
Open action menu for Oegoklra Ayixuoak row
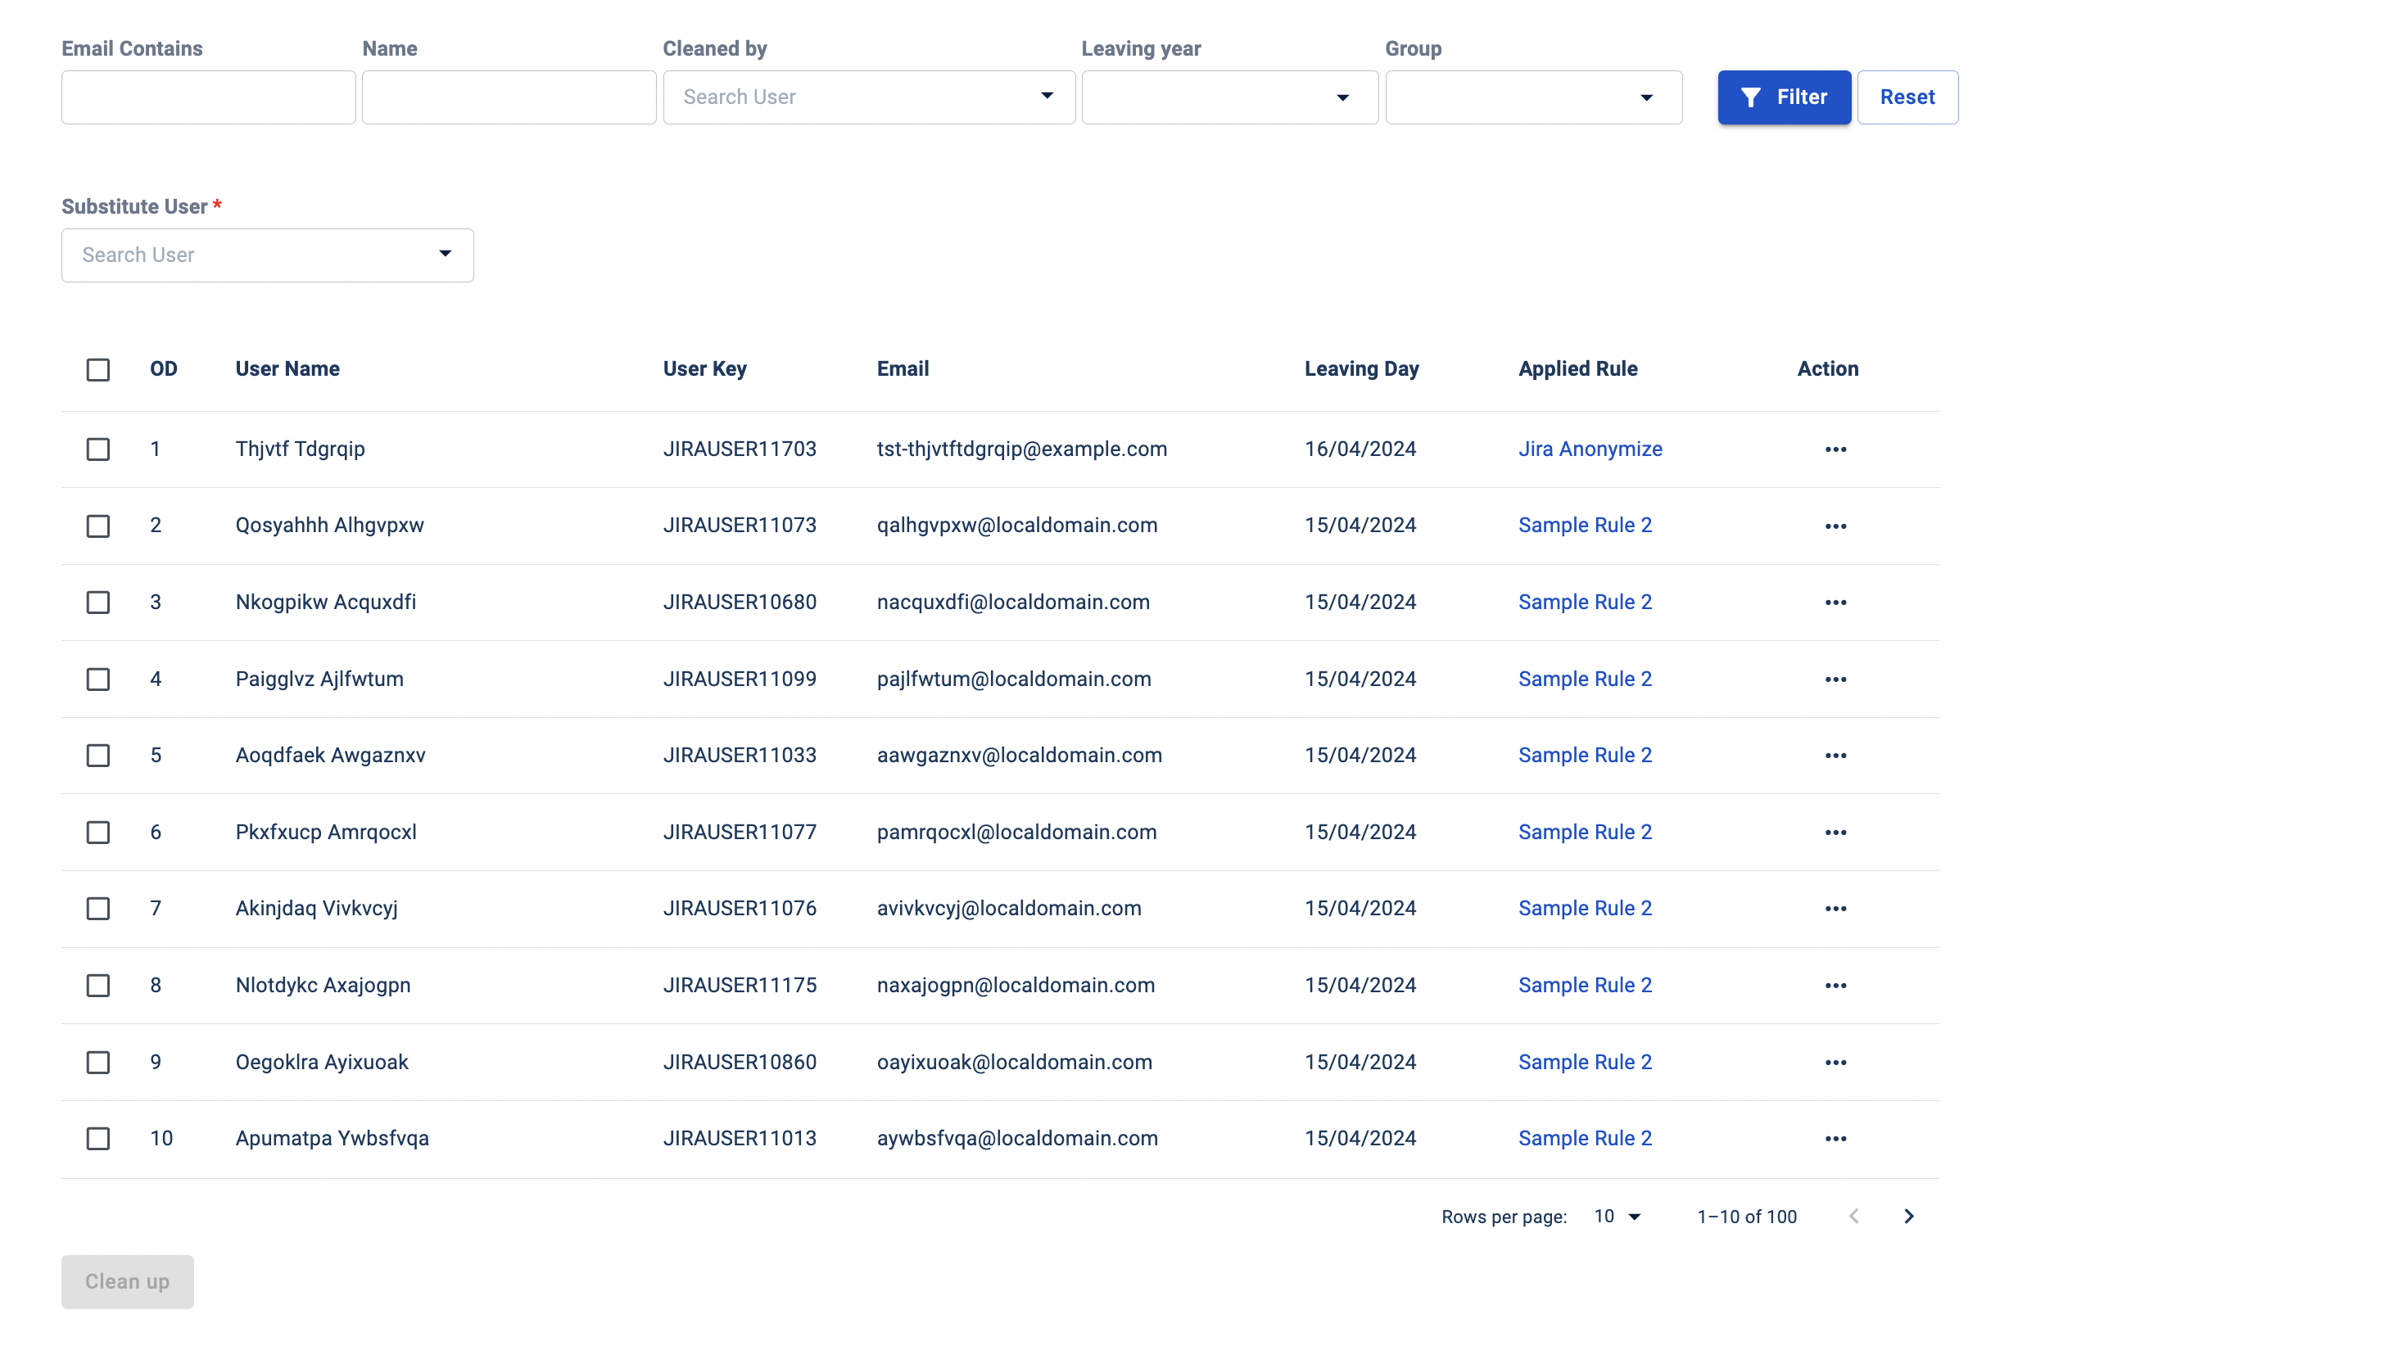[x=1835, y=1062]
